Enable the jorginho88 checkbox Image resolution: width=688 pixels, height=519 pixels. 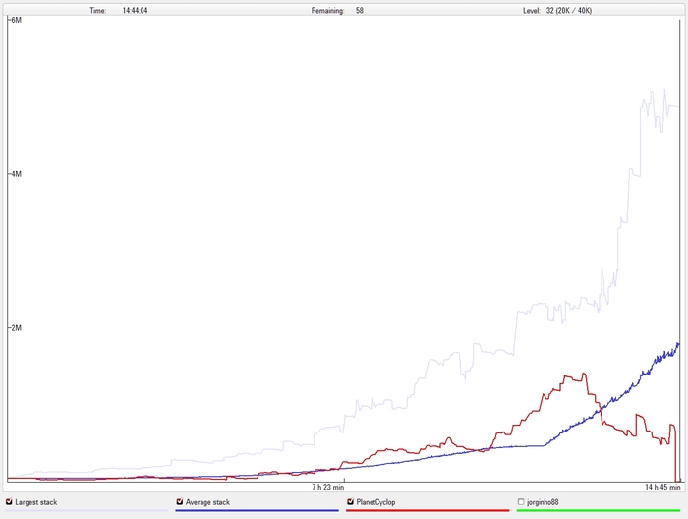point(521,502)
